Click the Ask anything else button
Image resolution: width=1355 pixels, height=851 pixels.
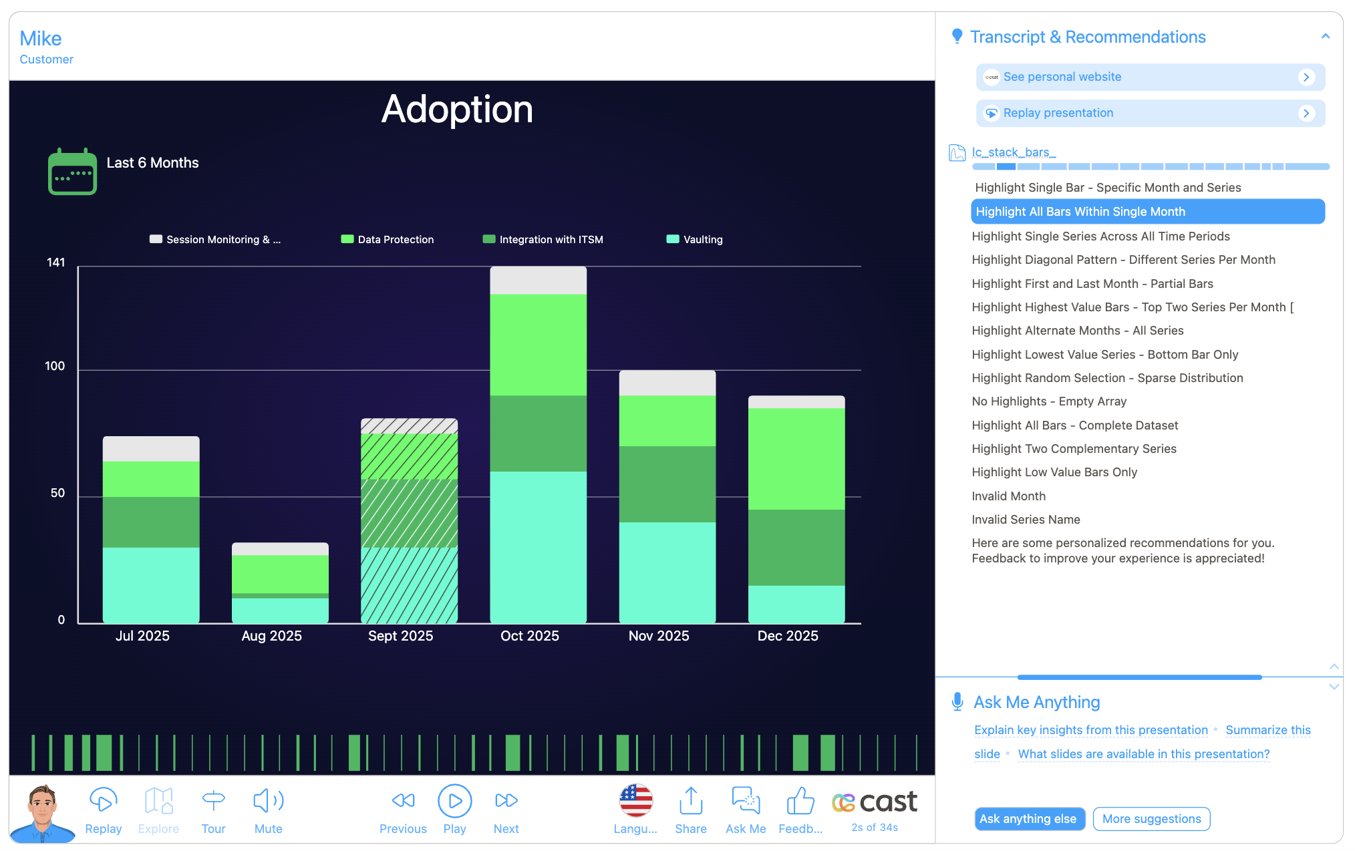click(x=1028, y=819)
